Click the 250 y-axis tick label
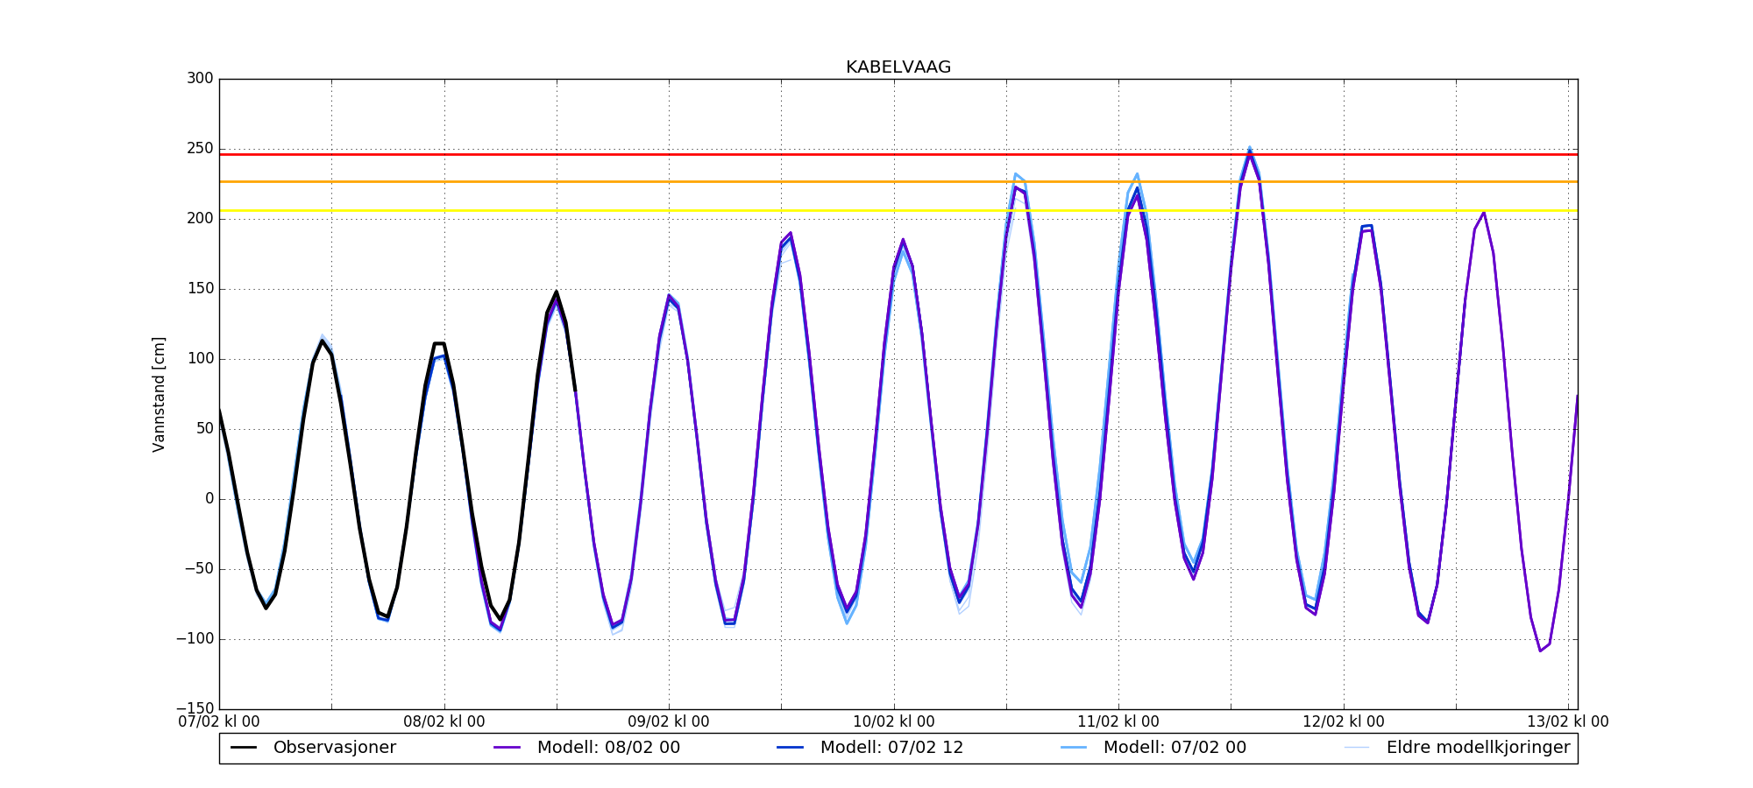The image size is (1753, 788). click(200, 149)
